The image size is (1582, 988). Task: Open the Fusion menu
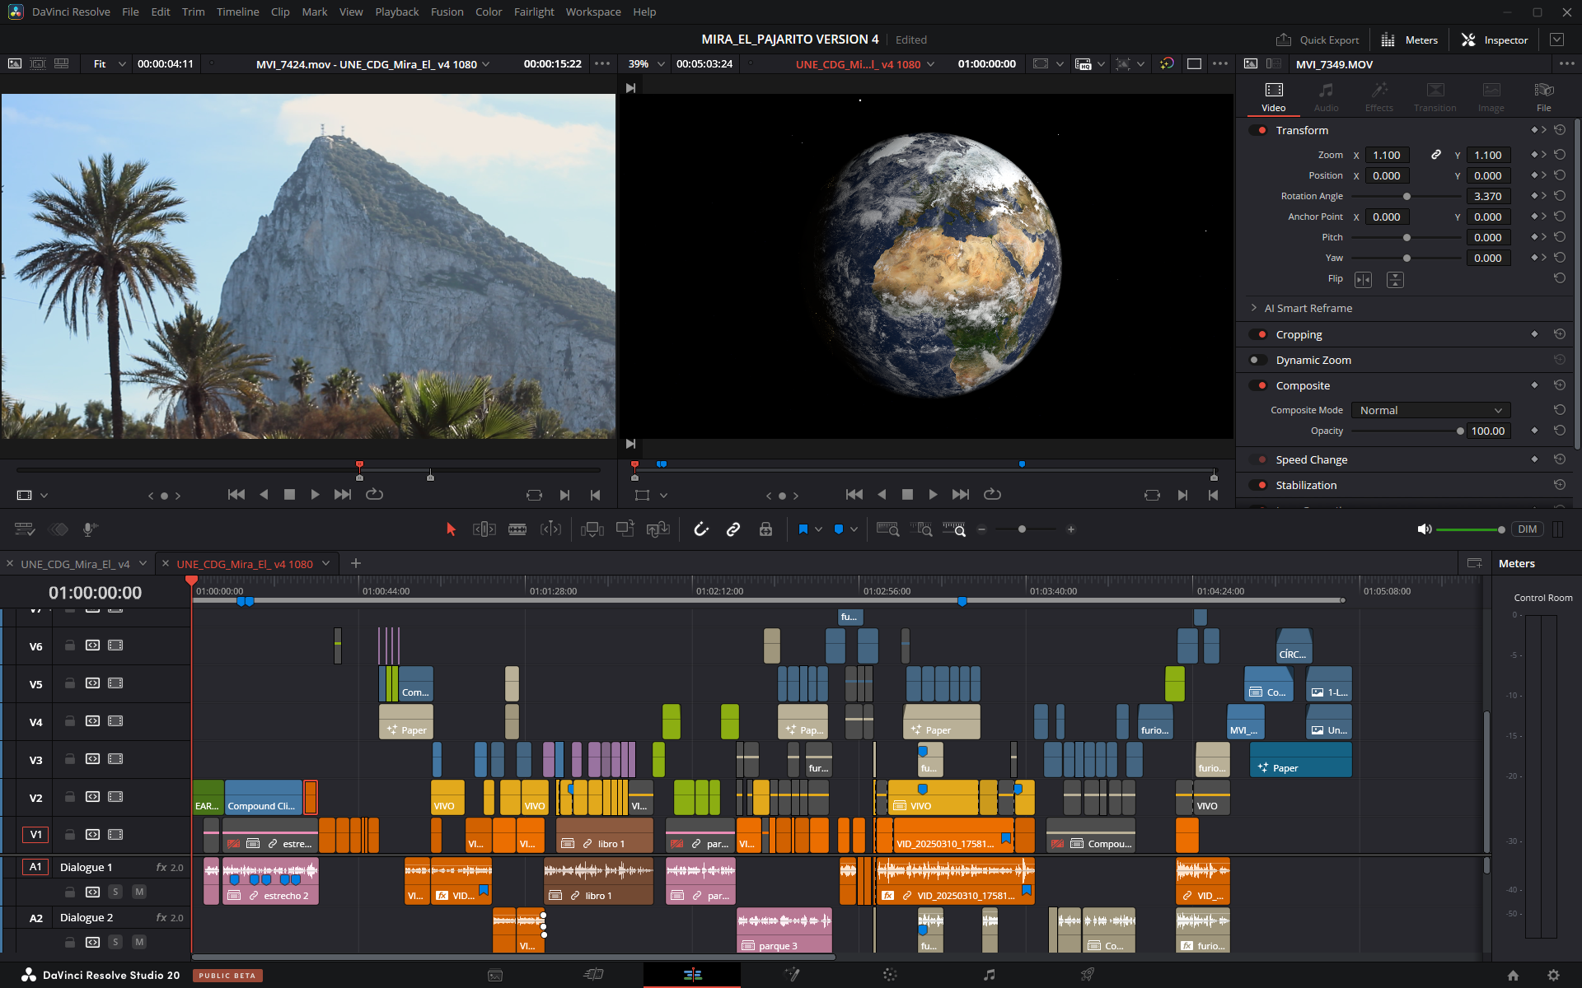click(x=447, y=12)
